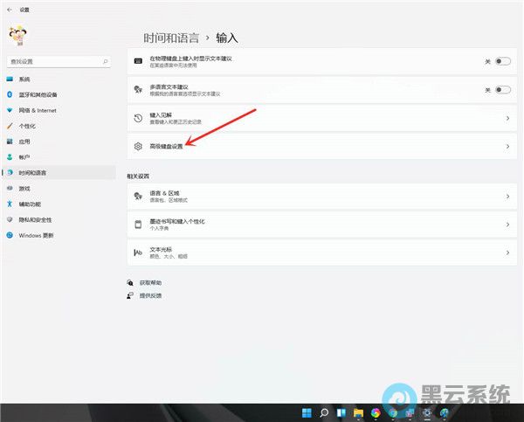Viewport: 524px width, 422px height.
Task: Open taskbar search magnifier icon
Action: pyautogui.click(x=323, y=412)
